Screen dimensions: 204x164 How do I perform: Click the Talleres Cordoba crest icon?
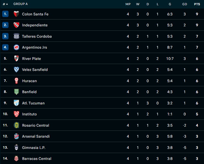(16, 36)
